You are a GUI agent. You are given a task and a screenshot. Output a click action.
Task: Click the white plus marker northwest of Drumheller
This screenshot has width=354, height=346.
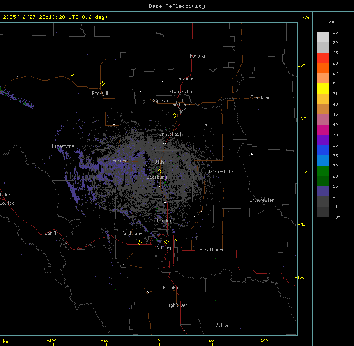251,154
